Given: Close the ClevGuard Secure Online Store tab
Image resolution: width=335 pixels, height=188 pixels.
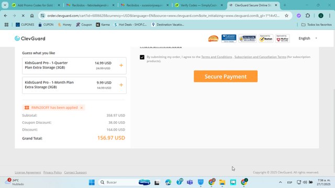Looking at the screenshot, I should point(276,5).
